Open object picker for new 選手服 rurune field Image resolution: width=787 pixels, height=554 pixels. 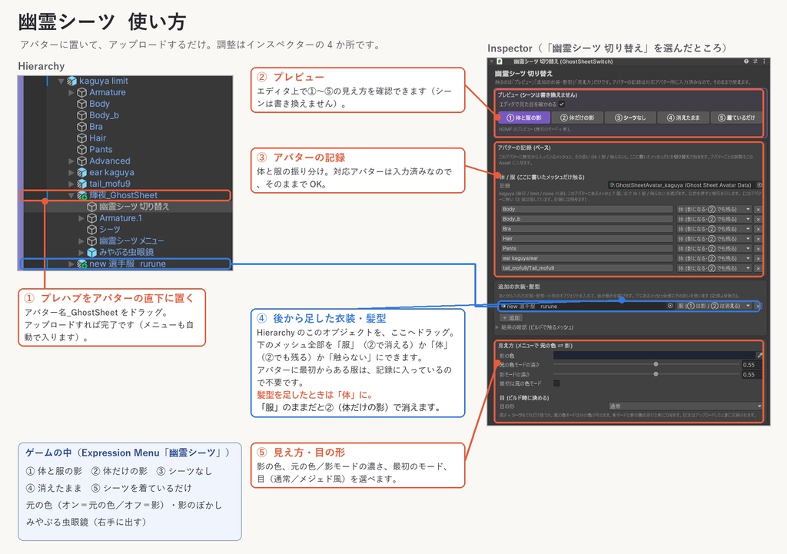670,306
